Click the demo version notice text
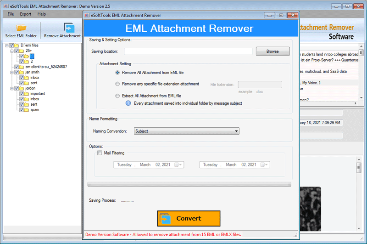Screen dimensions: 367x244 [163, 235]
